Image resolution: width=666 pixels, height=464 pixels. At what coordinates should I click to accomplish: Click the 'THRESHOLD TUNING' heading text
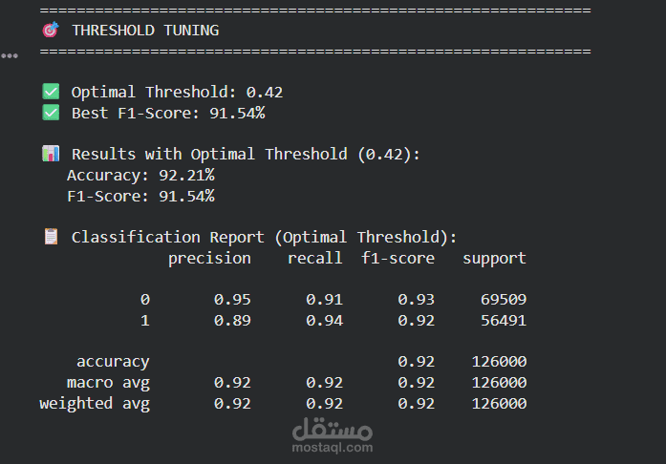click(x=145, y=31)
